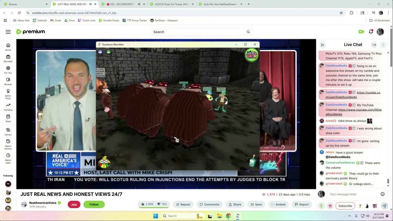Show hidden system tray icons
Screen dimensions: 393x221
tap(349, 216)
